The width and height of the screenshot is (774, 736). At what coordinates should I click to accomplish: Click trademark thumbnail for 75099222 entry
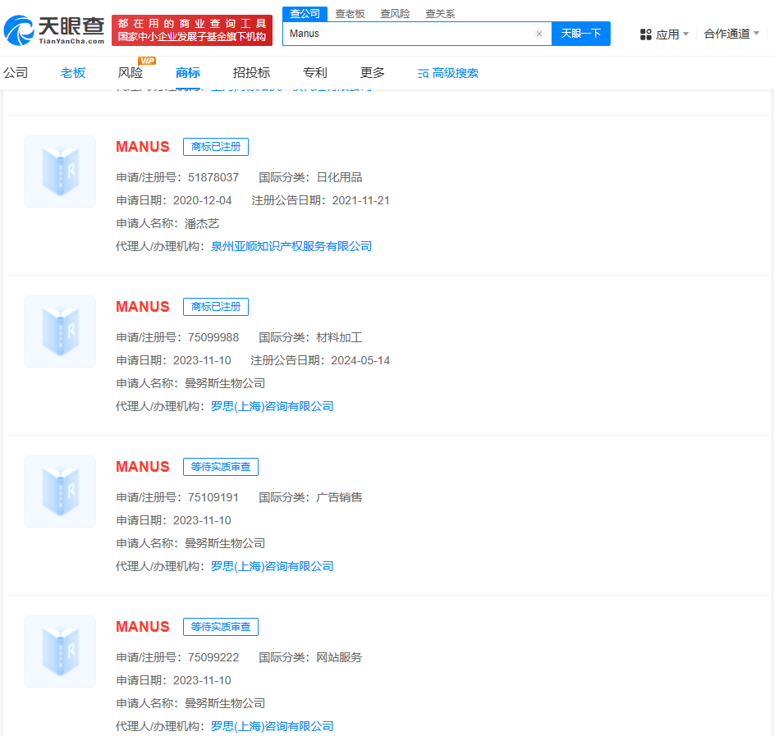point(60,651)
